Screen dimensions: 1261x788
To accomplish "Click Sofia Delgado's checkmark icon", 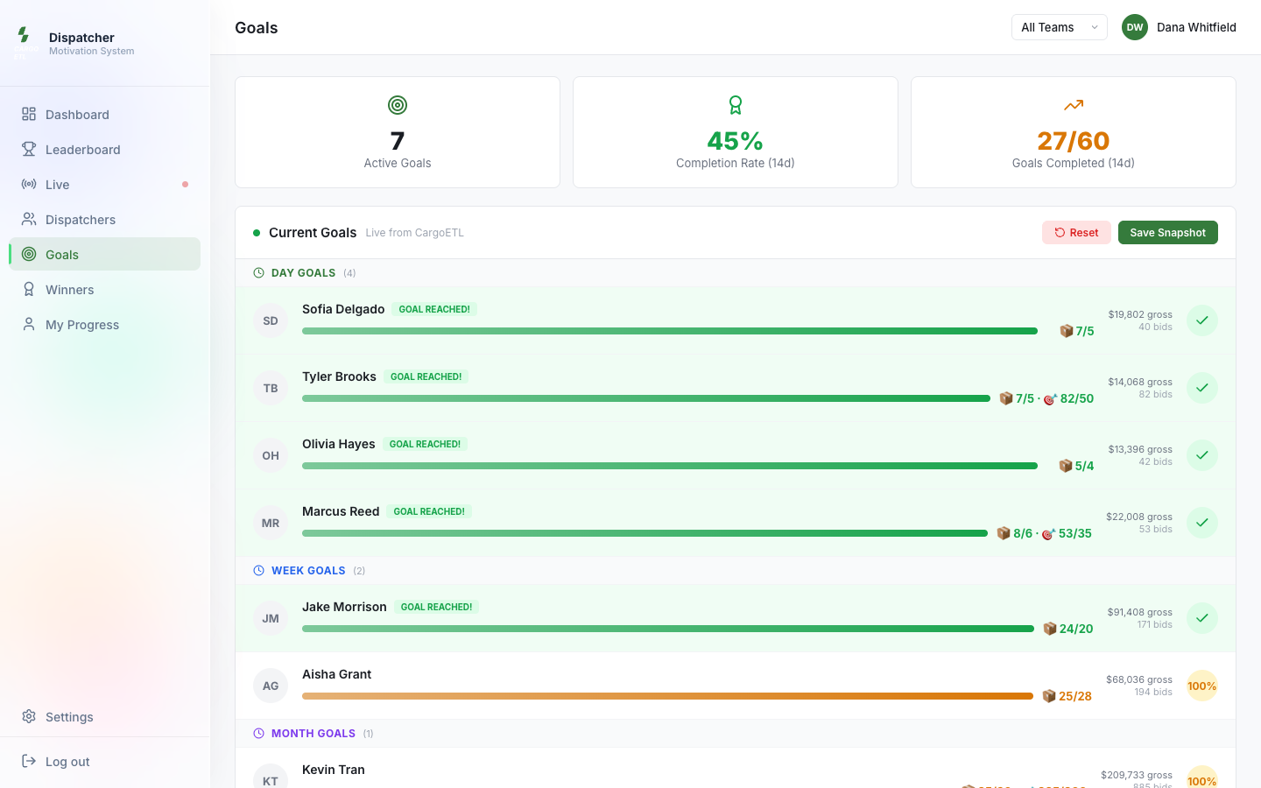I will pyautogui.click(x=1202, y=320).
